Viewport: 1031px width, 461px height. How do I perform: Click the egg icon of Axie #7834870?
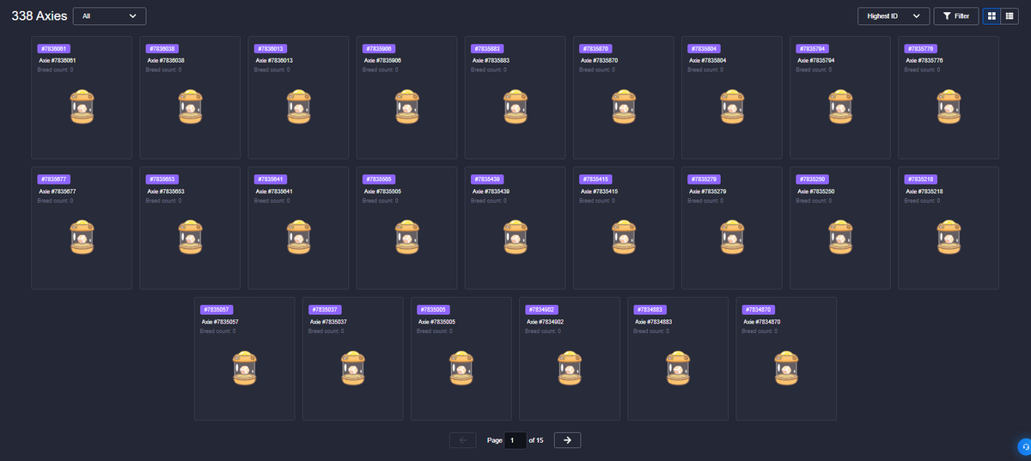pyautogui.click(x=785, y=368)
